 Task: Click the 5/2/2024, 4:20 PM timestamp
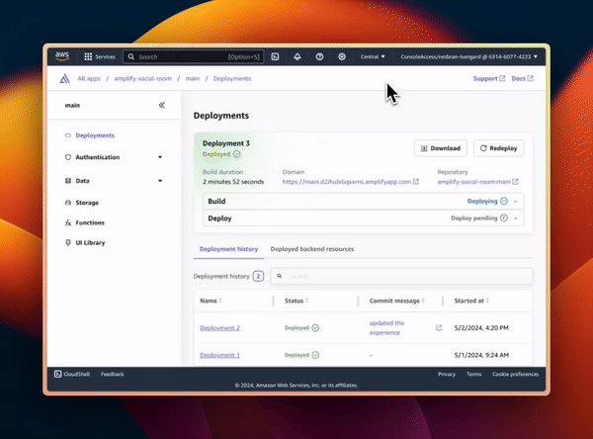click(481, 328)
